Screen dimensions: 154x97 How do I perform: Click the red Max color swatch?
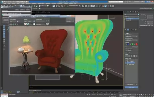137,44
